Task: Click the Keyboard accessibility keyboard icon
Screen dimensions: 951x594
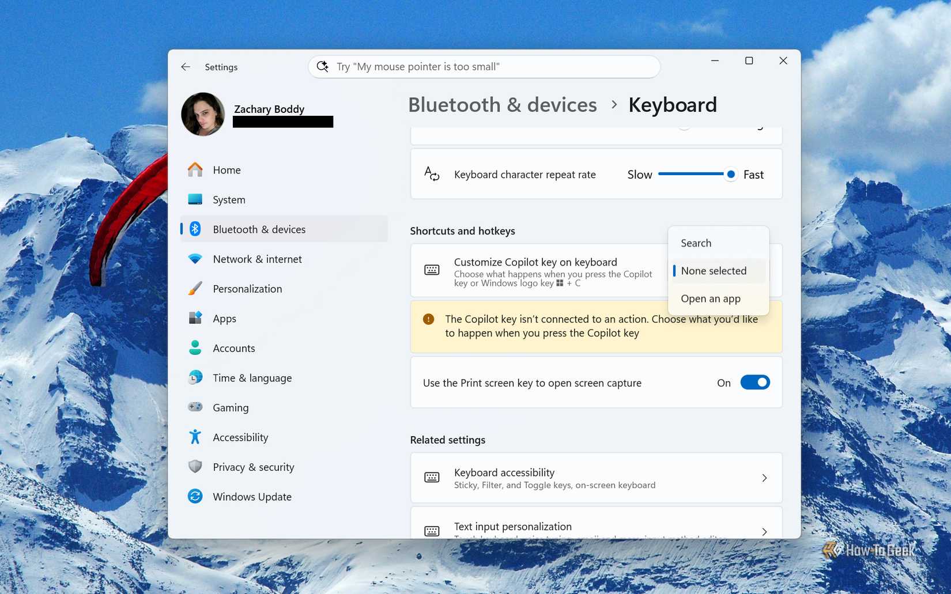Action: [432, 478]
